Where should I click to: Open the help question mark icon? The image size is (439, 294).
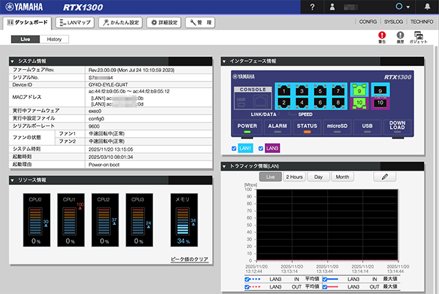pos(312,7)
